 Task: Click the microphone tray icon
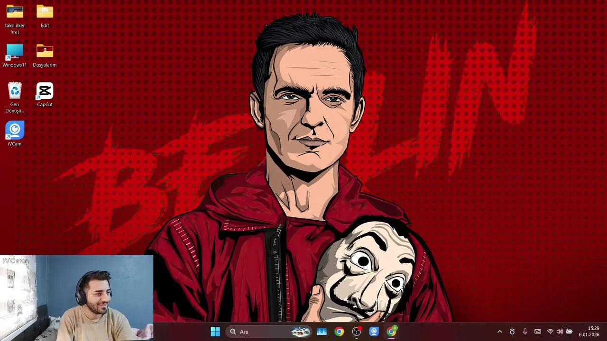pos(525,332)
